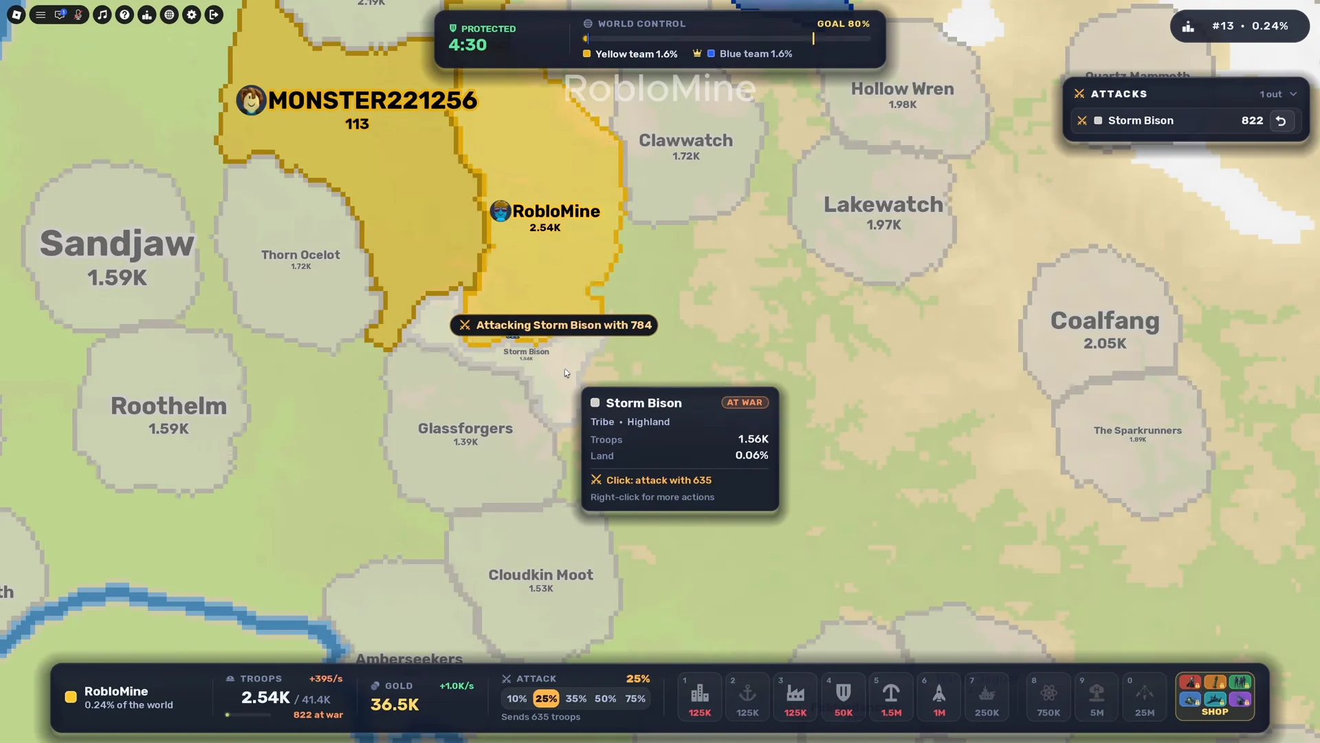Toggle the music note button
Viewport: 1320px width, 743px height.
[102, 14]
